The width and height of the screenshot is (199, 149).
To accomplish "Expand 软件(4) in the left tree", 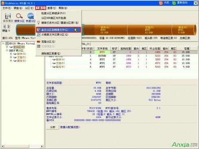I will click(x=11, y=54).
